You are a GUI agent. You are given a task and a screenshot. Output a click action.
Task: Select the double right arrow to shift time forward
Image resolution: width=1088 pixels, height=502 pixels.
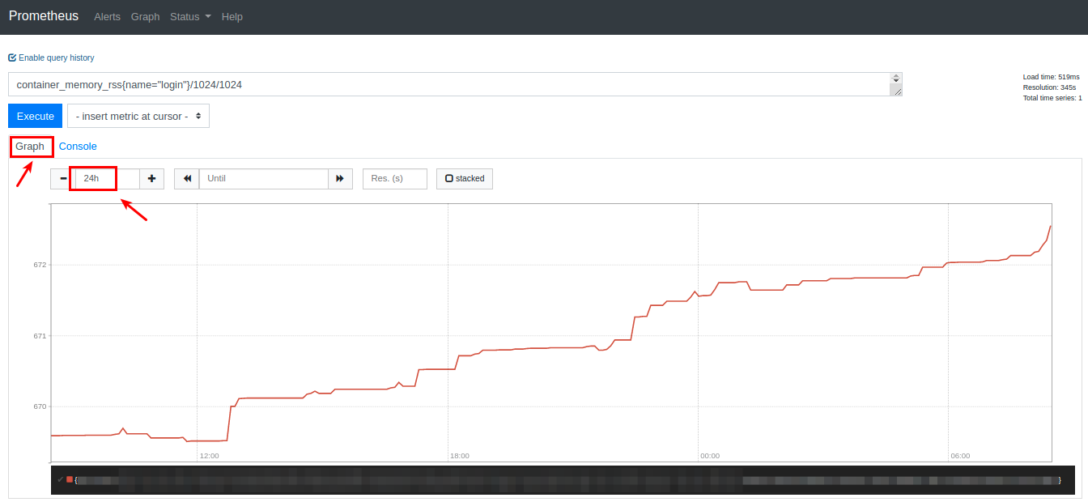click(340, 178)
